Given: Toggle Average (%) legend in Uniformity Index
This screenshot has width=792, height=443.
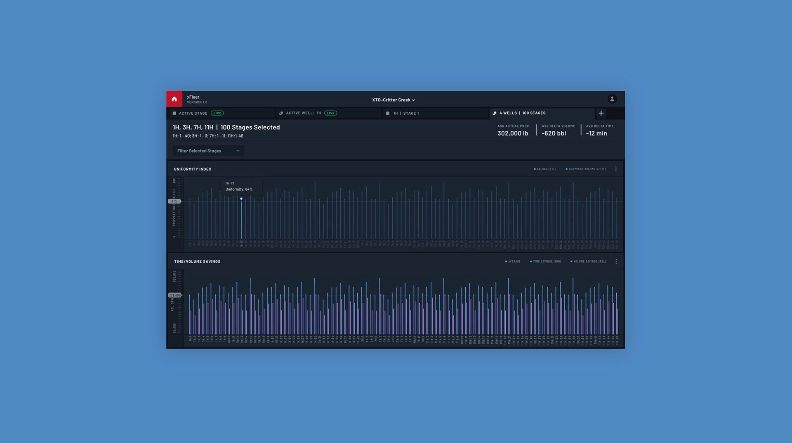Looking at the screenshot, I should pyautogui.click(x=545, y=169).
